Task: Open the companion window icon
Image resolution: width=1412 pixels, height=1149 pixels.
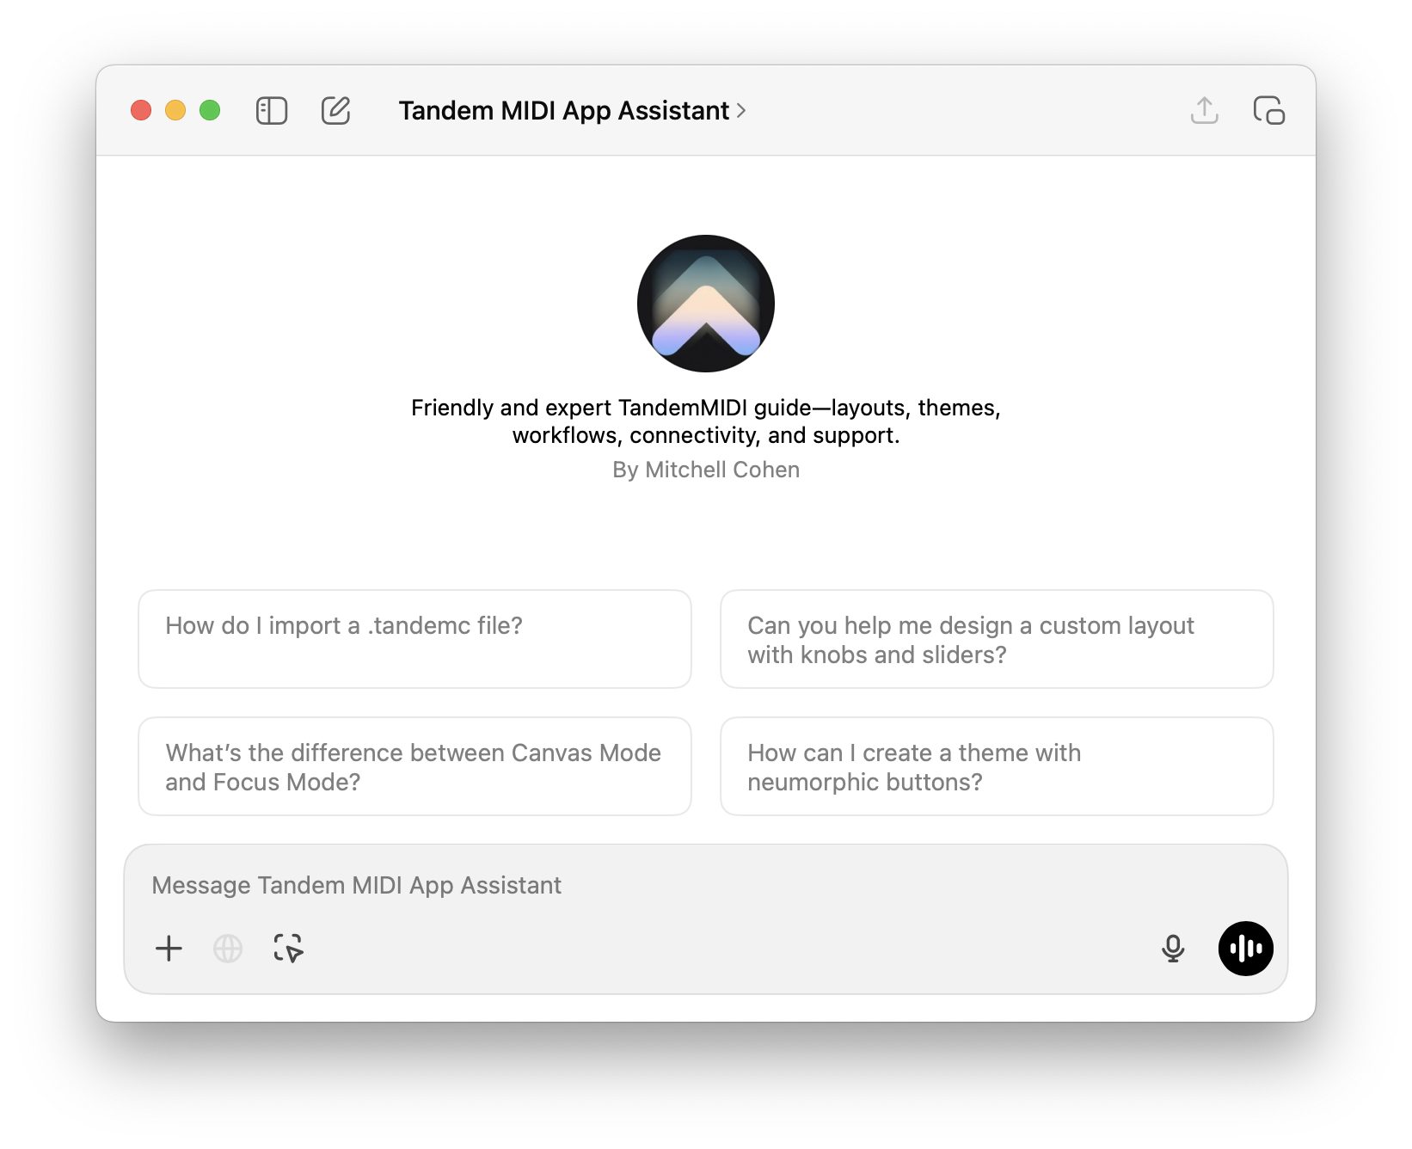Action: 1268,111
